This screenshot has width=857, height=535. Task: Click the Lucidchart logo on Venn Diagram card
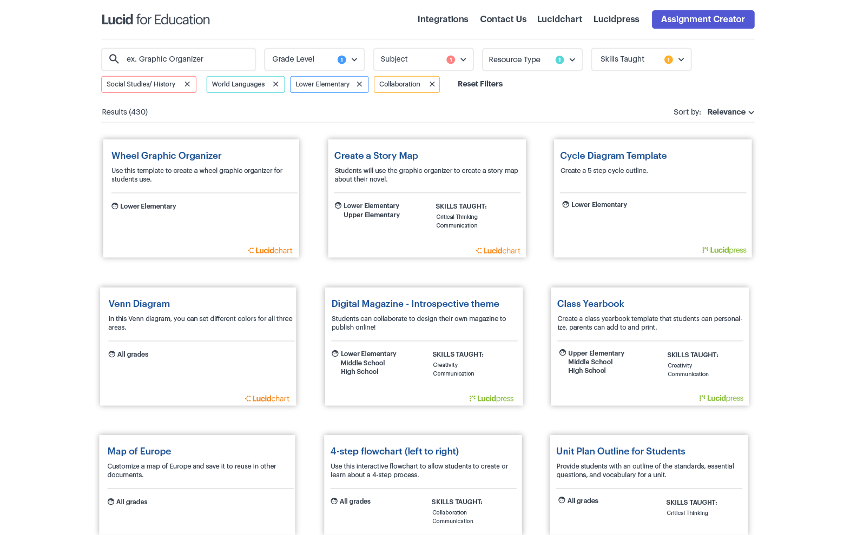267,399
